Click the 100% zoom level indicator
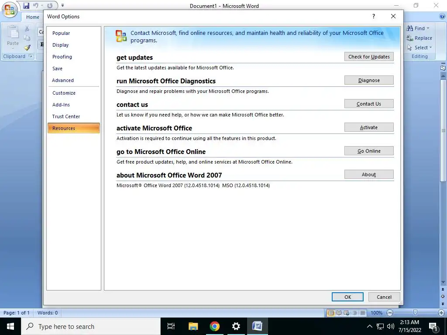Screen dimensions: 447x335 coord(376,313)
